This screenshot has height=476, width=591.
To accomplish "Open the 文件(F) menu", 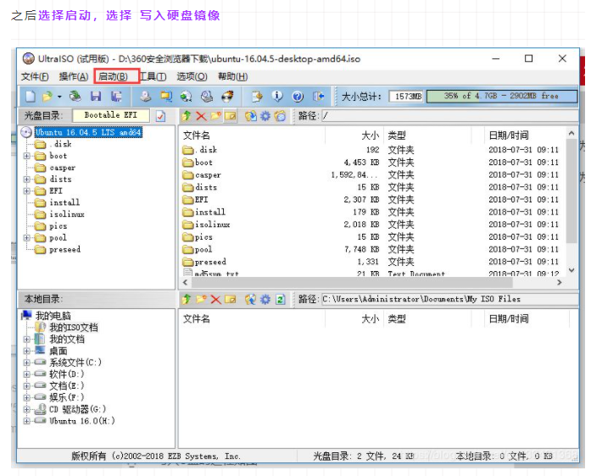I will [x=35, y=76].
